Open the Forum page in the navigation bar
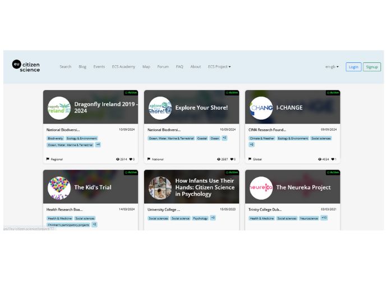This screenshot has width=387, height=281. 163,67
